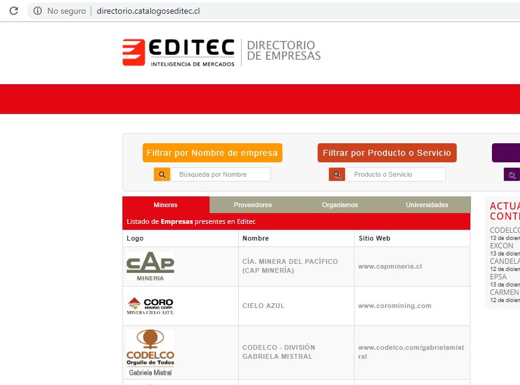Click the purple filter button
The width and height of the screenshot is (520, 385).
pyautogui.click(x=506, y=153)
